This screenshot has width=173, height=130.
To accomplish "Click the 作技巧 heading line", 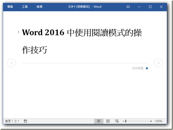I will 35,50.
